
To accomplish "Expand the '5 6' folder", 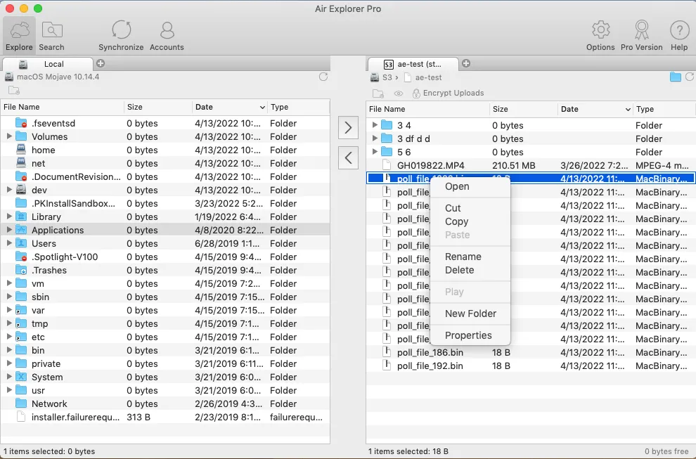I will (375, 151).
